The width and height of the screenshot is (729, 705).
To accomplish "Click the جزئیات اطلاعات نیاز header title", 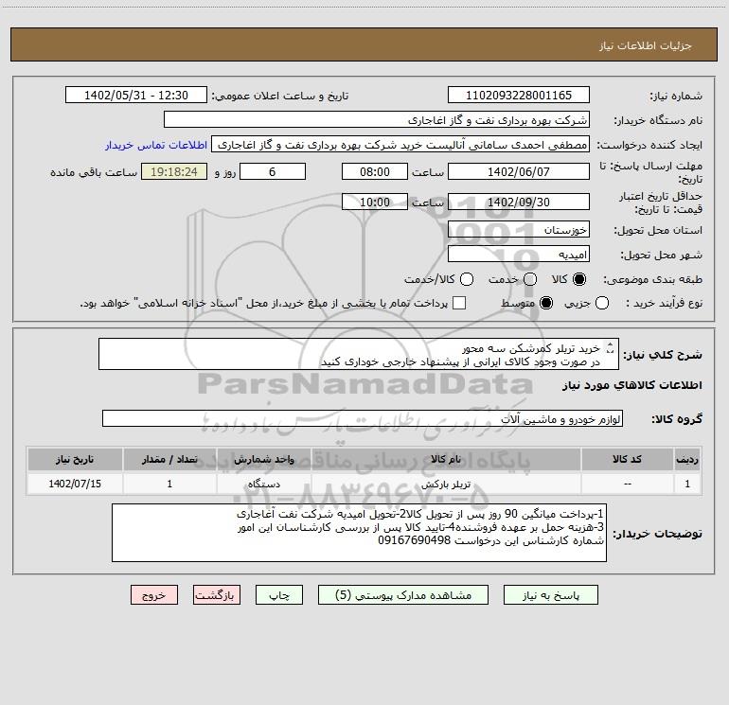I will 645,45.
